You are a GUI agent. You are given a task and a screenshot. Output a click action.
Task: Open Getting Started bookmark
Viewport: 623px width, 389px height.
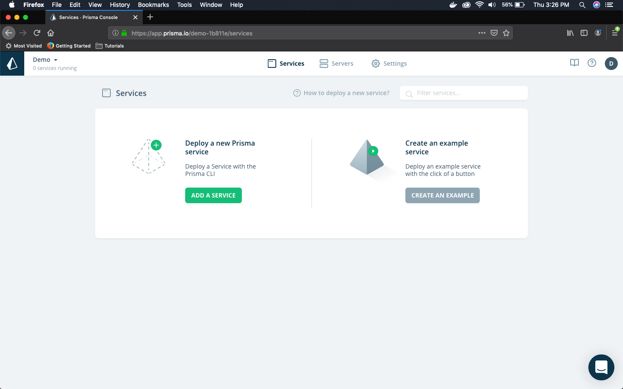point(69,46)
